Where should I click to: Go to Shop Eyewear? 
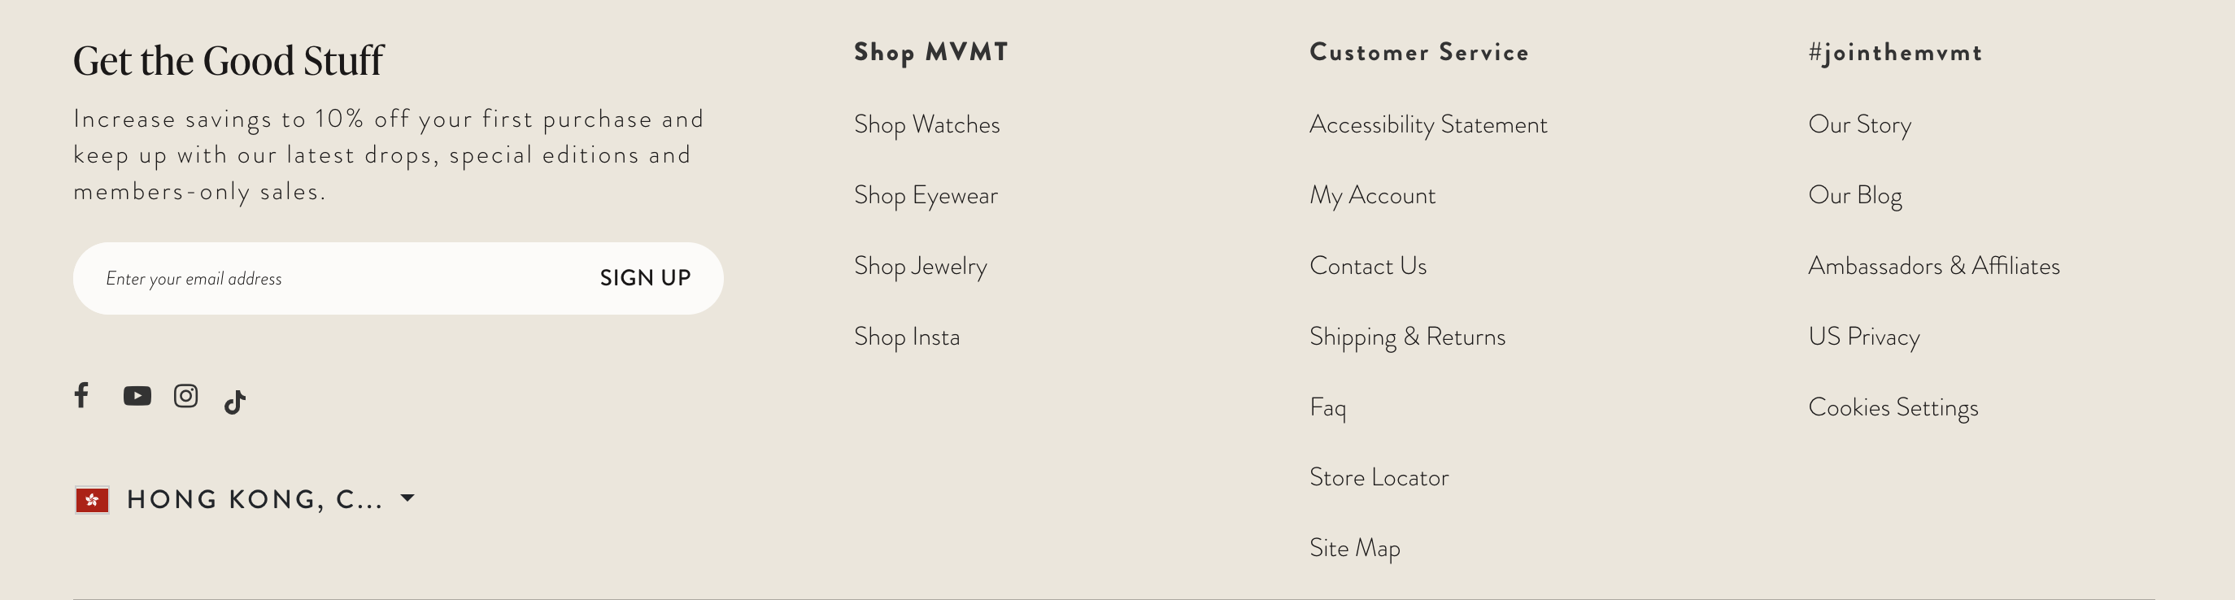tap(926, 196)
